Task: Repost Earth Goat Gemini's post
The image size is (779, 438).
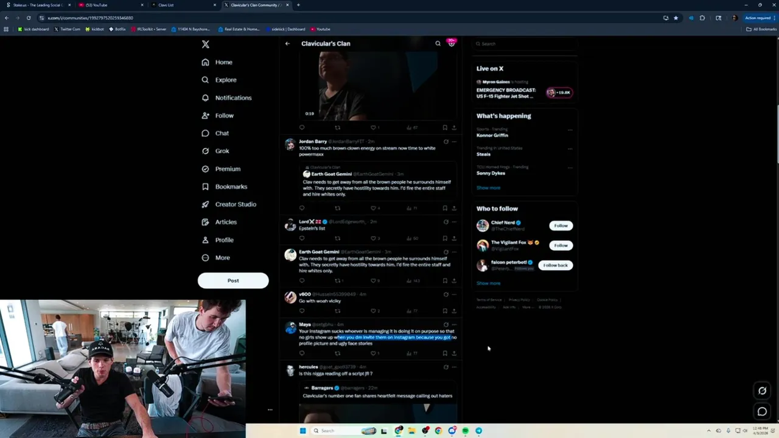Action: pyautogui.click(x=338, y=280)
